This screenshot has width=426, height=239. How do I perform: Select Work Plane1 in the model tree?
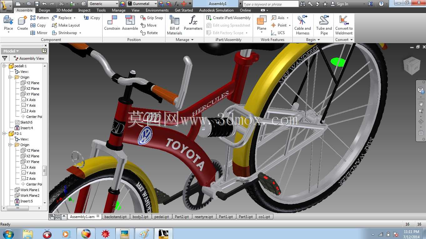click(x=27, y=190)
